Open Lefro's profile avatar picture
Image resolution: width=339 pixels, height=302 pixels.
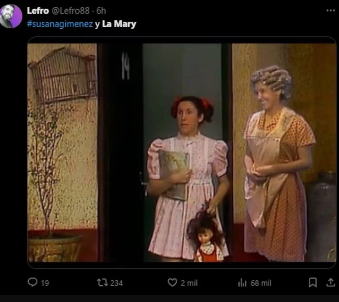click(11, 16)
